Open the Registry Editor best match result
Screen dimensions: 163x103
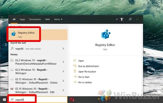point(38,35)
